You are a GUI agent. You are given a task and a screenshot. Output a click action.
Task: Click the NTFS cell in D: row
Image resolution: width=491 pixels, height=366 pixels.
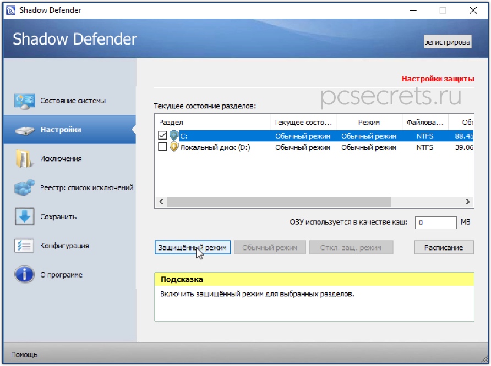(425, 147)
